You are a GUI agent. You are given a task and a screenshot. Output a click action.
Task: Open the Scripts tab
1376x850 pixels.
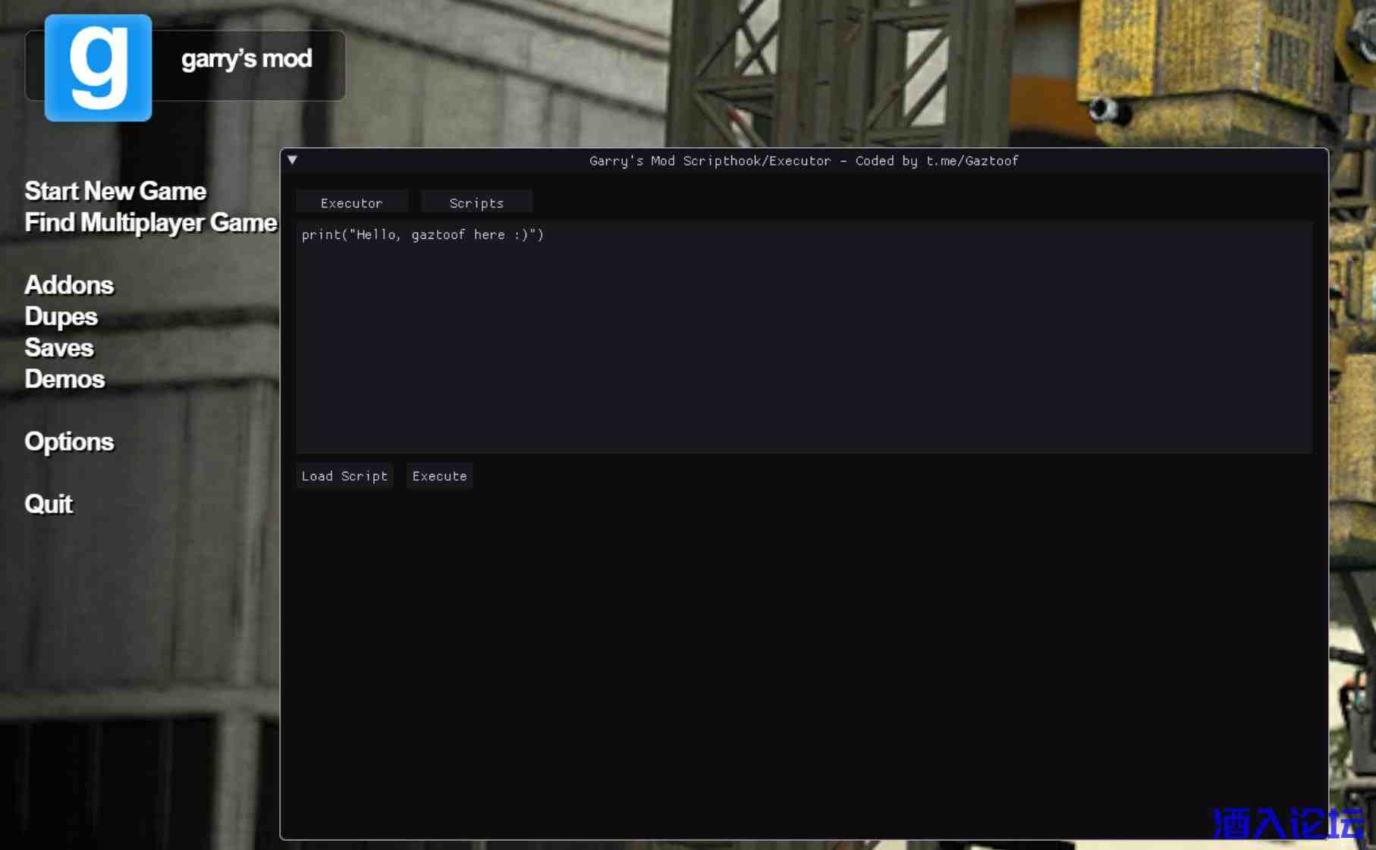(476, 203)
